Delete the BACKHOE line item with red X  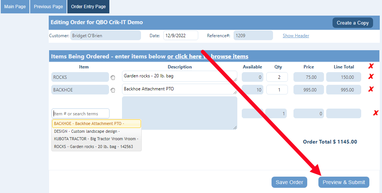coord(370,89)
